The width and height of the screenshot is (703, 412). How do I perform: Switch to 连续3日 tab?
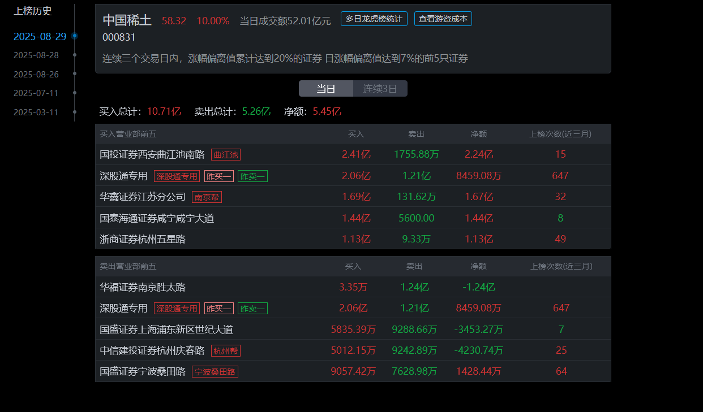point(380,89)
